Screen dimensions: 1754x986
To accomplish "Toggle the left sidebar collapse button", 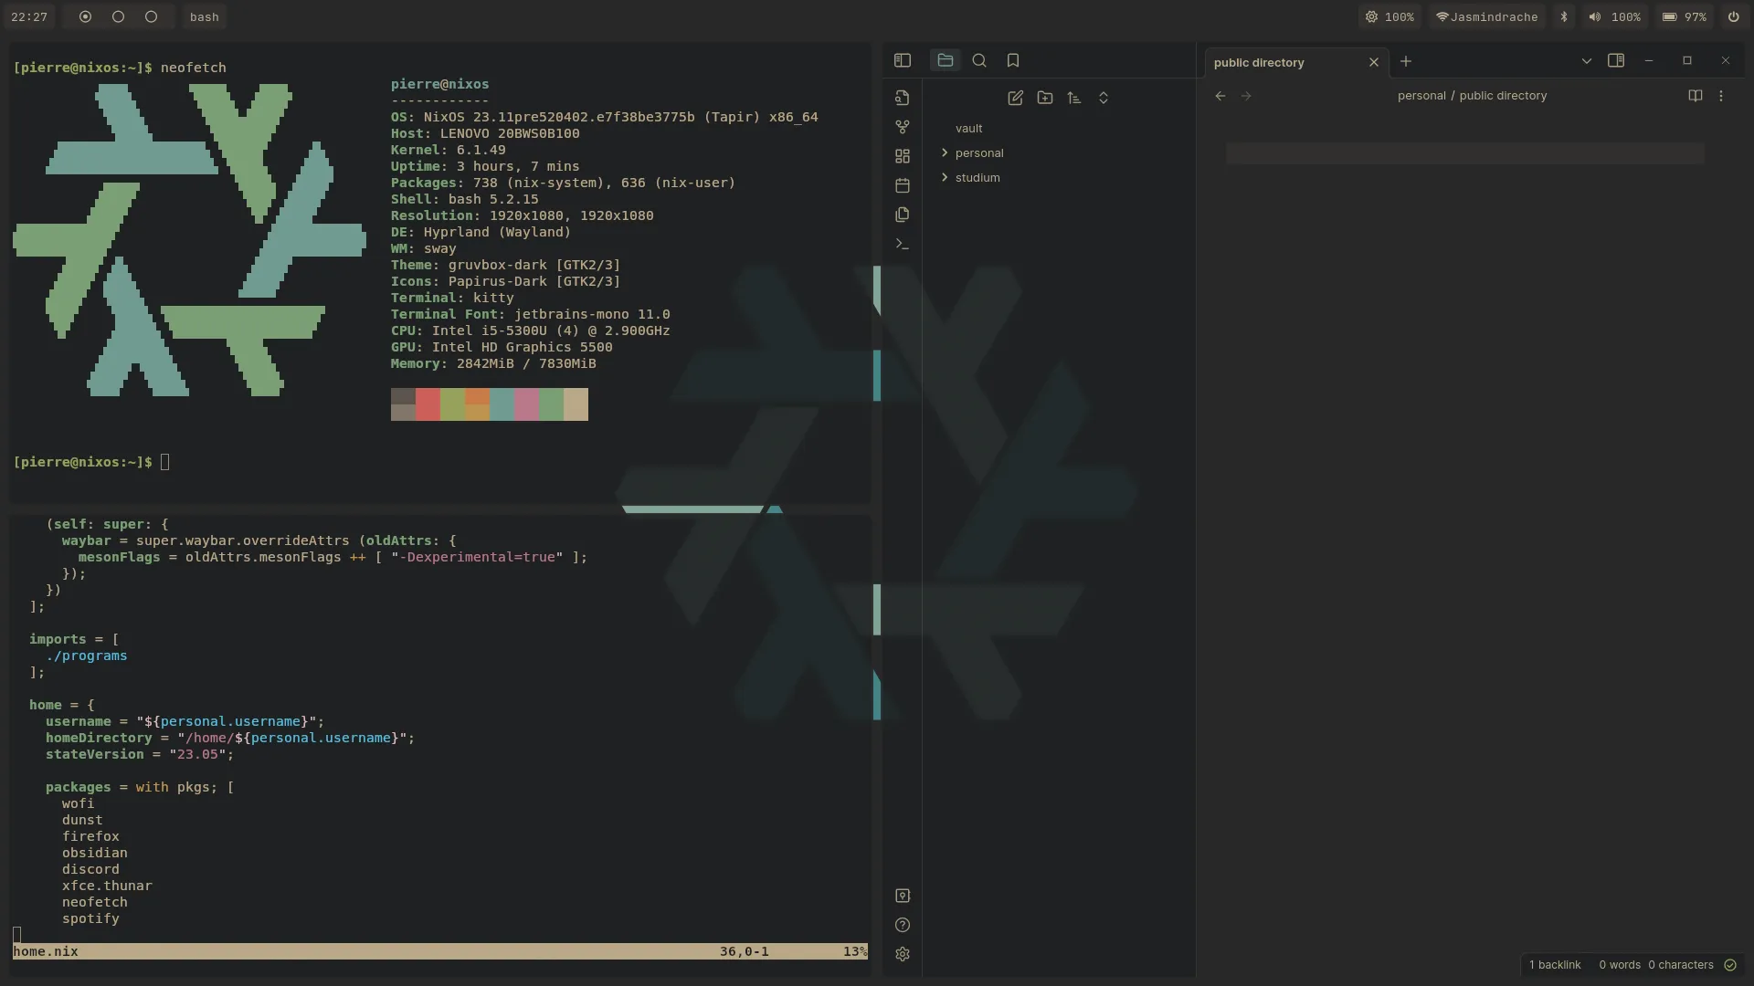I will pyautogui.click(x=902, y=60).
